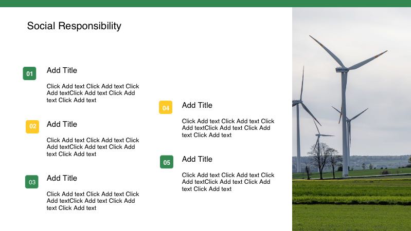
Task: Click the green 01 number badge
Action: pyautogui.click(x=29, y=74)
